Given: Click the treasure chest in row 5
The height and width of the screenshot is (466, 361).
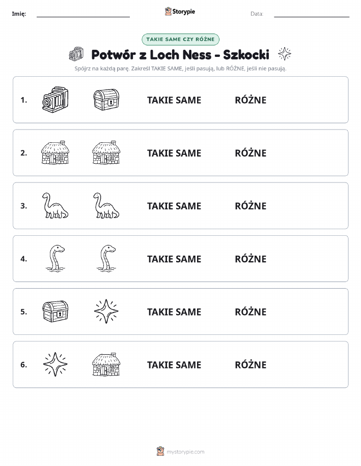Looking at the screenshot, I should pyautogui.click(x=55, y=311).
